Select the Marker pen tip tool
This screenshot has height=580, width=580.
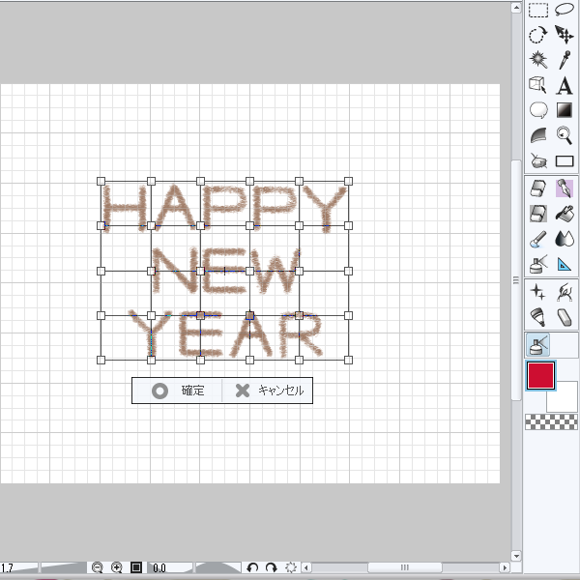click(x=537, y=317)
